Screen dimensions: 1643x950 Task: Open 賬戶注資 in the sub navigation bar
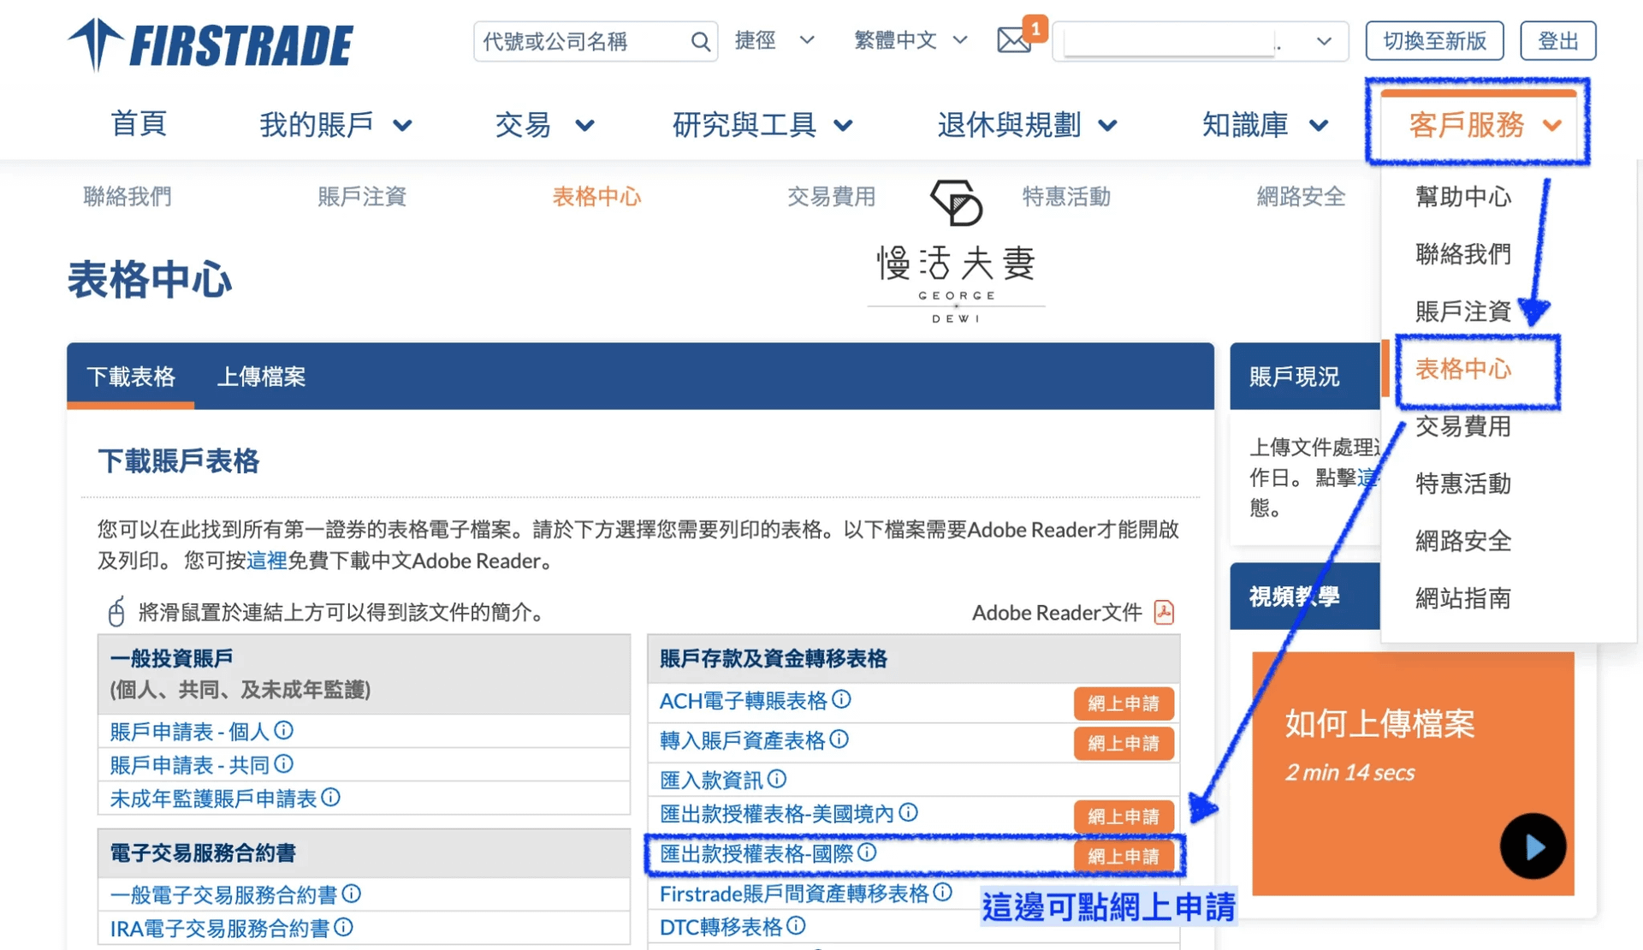click(x=362, y=196)
